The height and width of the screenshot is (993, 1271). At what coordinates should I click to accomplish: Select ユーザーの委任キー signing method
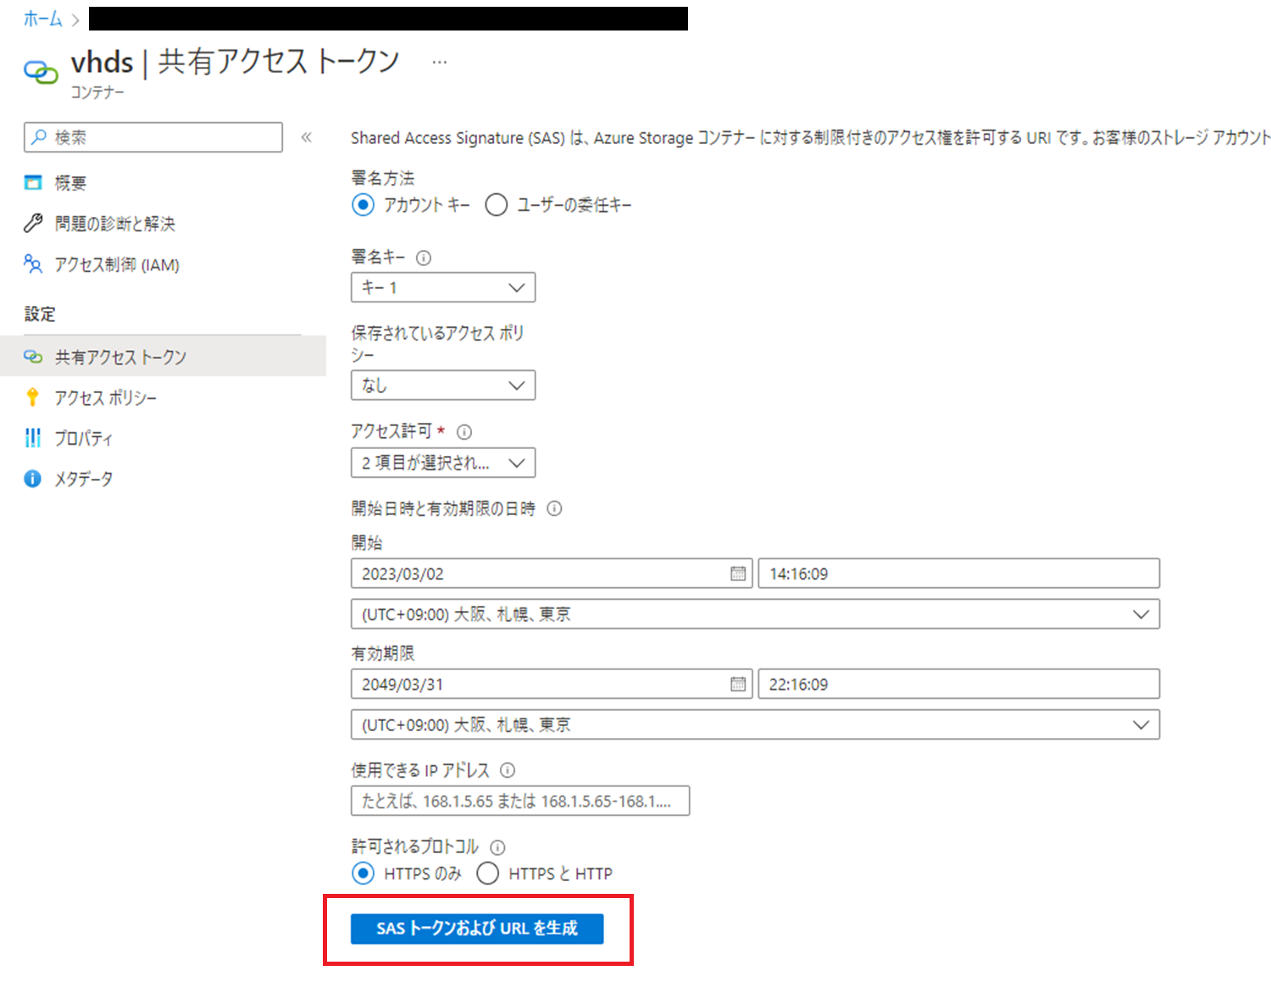497,205
